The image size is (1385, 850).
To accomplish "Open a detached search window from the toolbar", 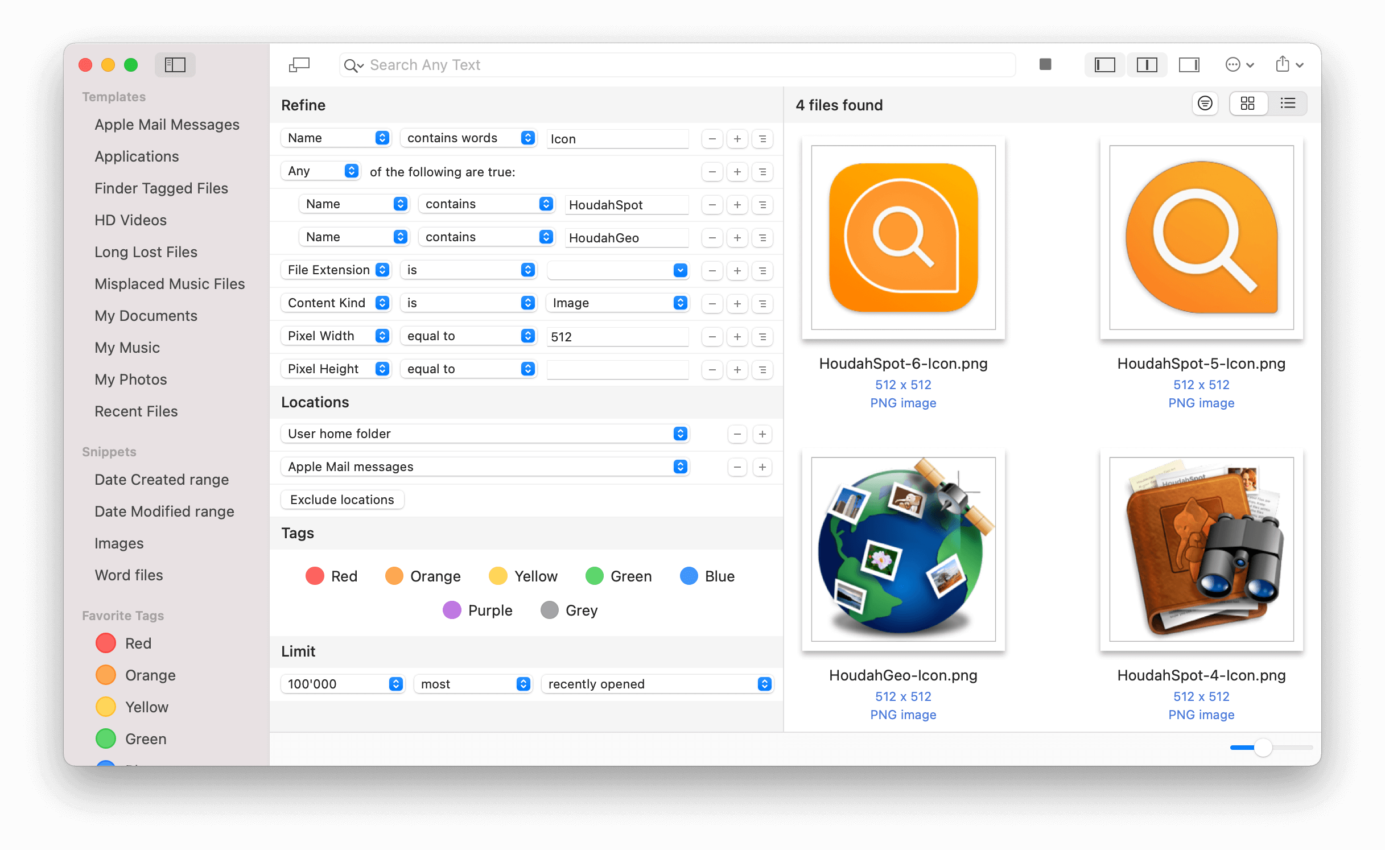I will point(298,64).
